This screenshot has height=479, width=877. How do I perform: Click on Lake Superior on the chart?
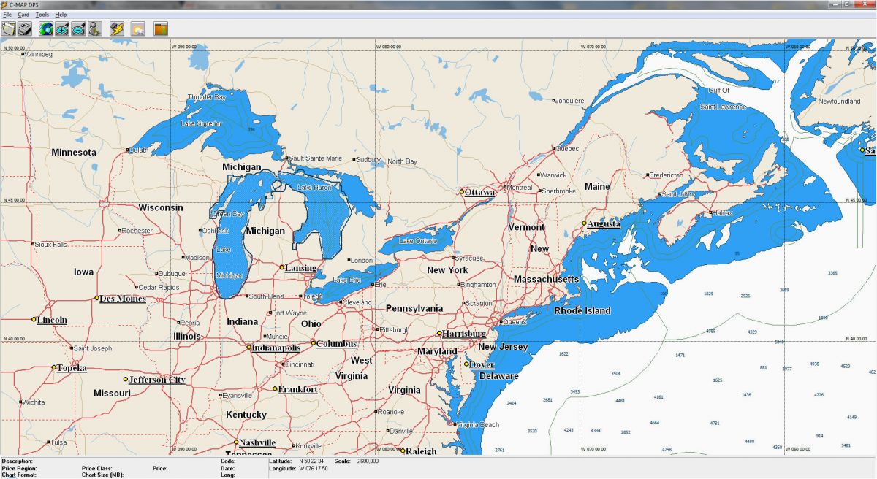coord(204,123)
